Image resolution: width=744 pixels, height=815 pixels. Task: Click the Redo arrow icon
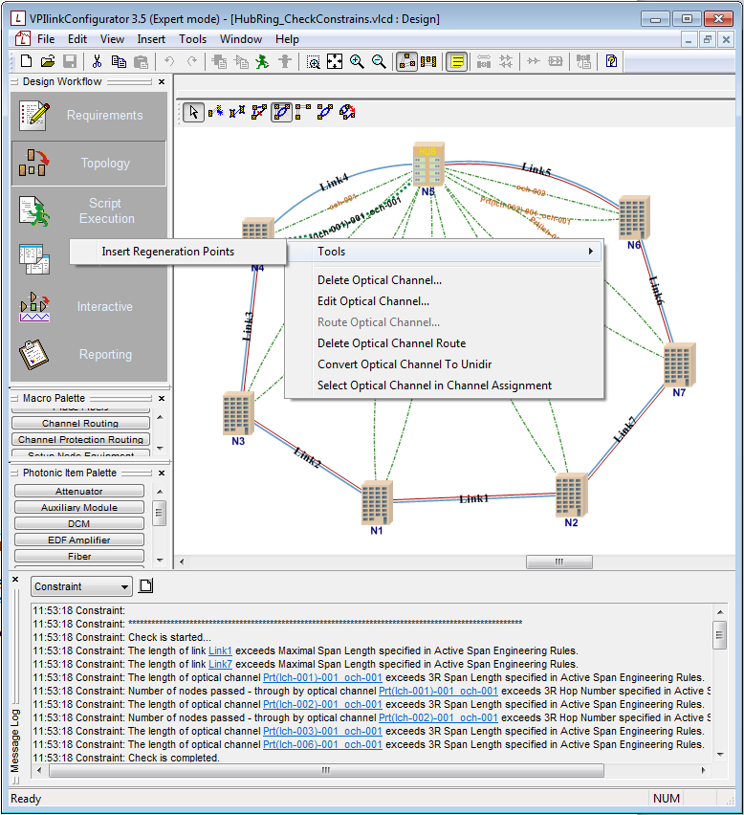click(191, 61)
